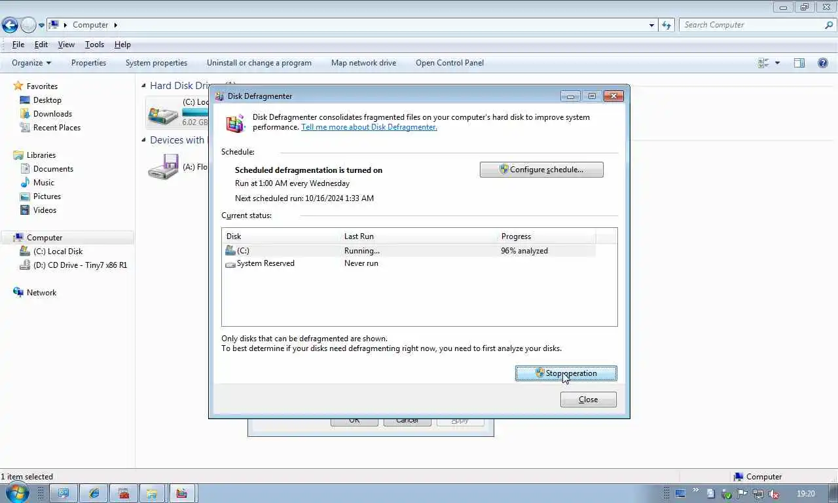Click Configure schedule button
The image size is (838, 503).
click(541, 170)
